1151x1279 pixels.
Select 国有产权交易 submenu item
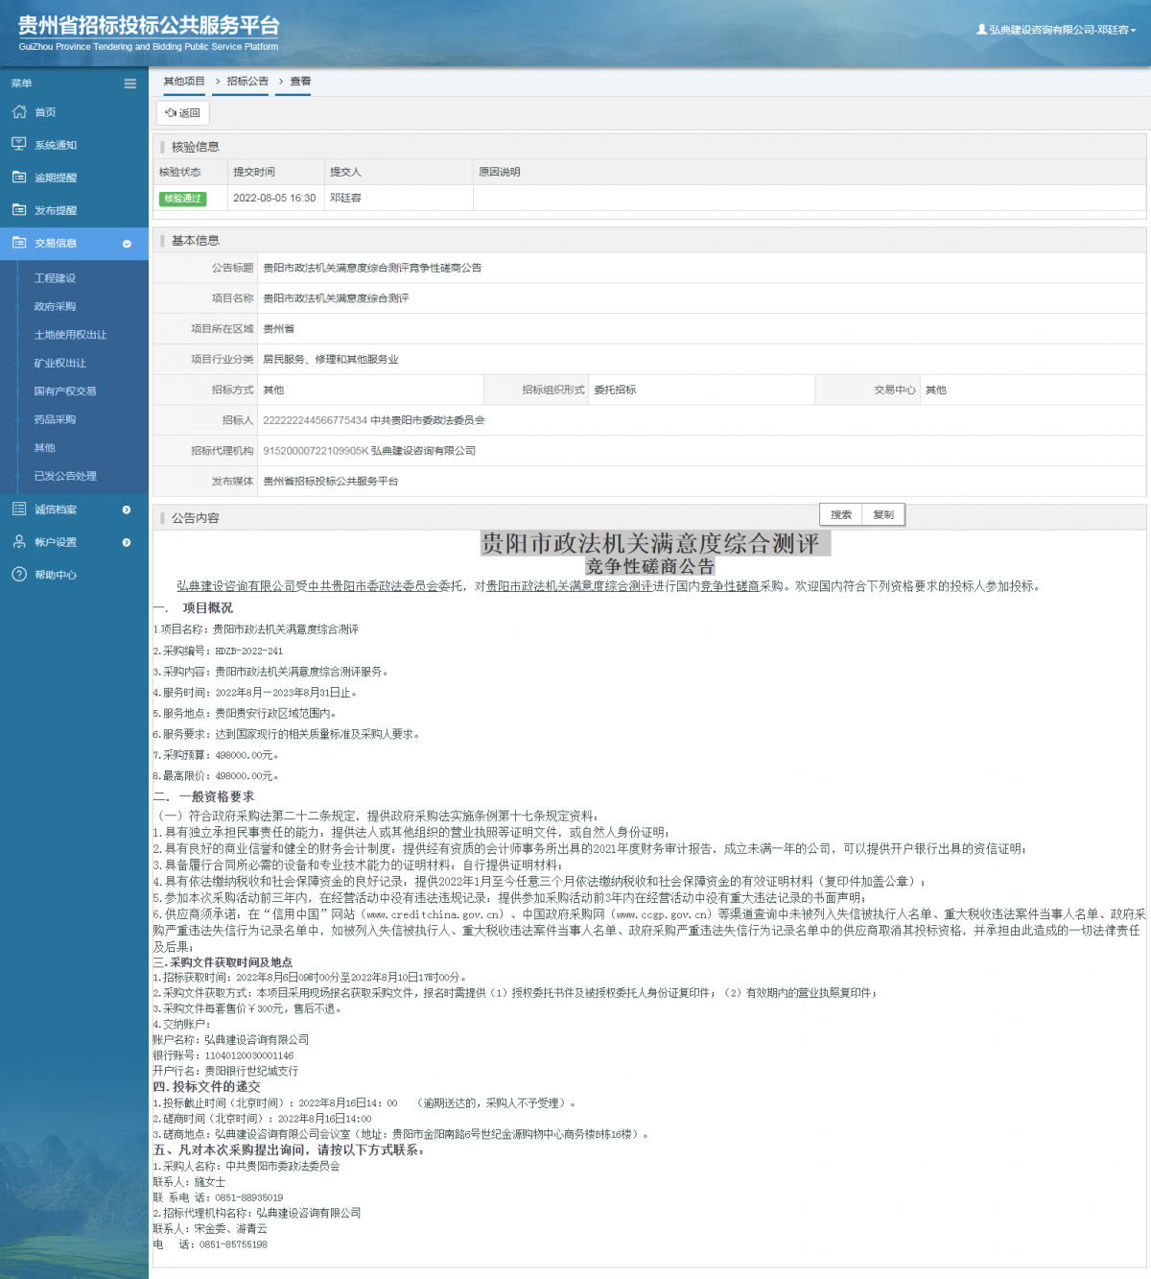pos(65,391)
